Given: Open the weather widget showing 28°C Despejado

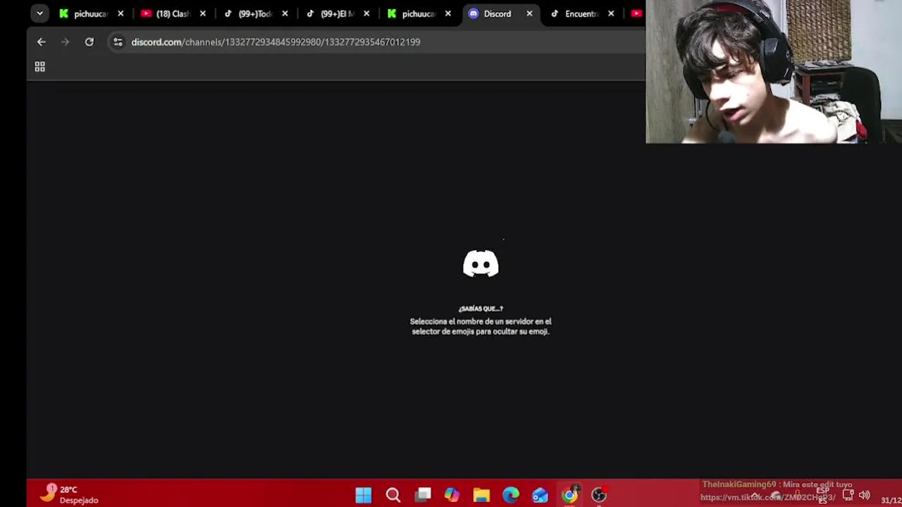Looking at the screenshot, I should coord(69,494).
